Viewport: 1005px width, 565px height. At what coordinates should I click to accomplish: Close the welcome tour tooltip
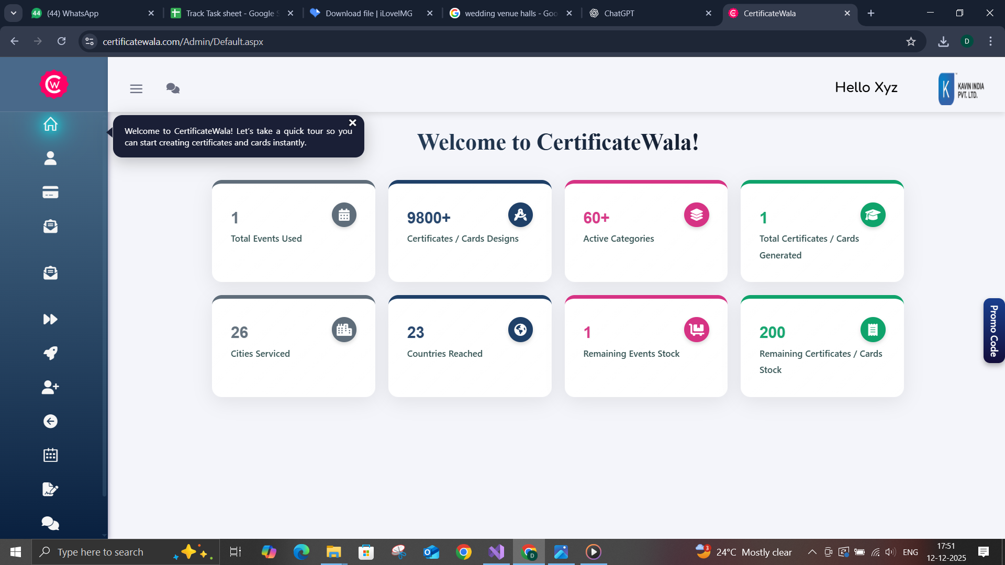point(353,123)
